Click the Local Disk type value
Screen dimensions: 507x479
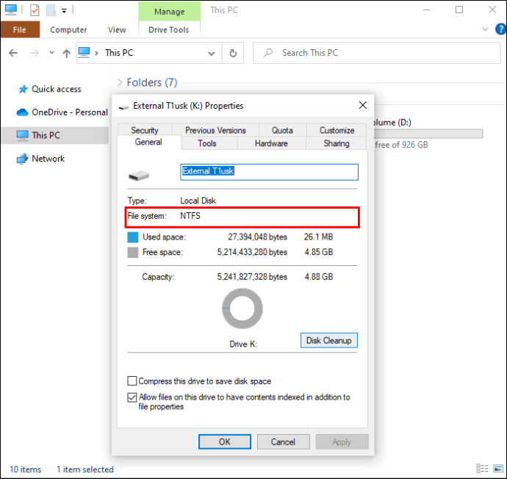point(198,201)
